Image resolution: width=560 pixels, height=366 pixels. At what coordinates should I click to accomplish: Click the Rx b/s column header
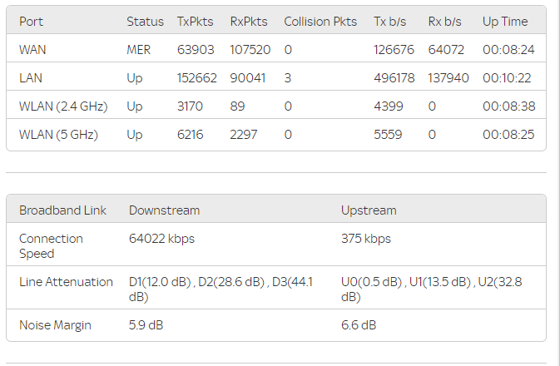coord(446,22)
